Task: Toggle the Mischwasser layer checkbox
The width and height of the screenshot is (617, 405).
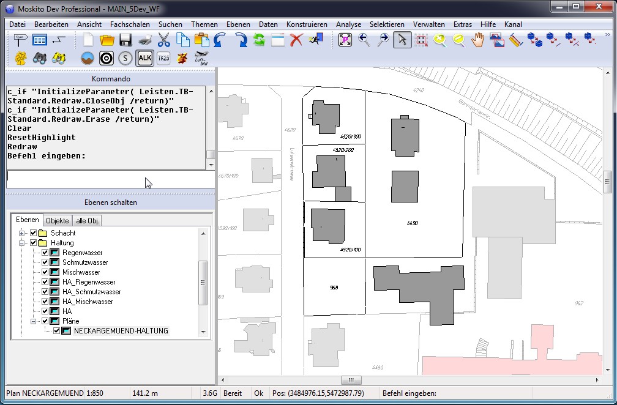Action: pyautogui.click(x=45, y=272)
